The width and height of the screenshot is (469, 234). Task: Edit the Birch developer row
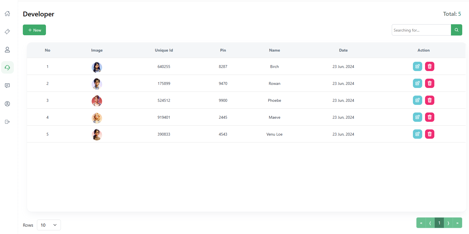tap(417, 67)
